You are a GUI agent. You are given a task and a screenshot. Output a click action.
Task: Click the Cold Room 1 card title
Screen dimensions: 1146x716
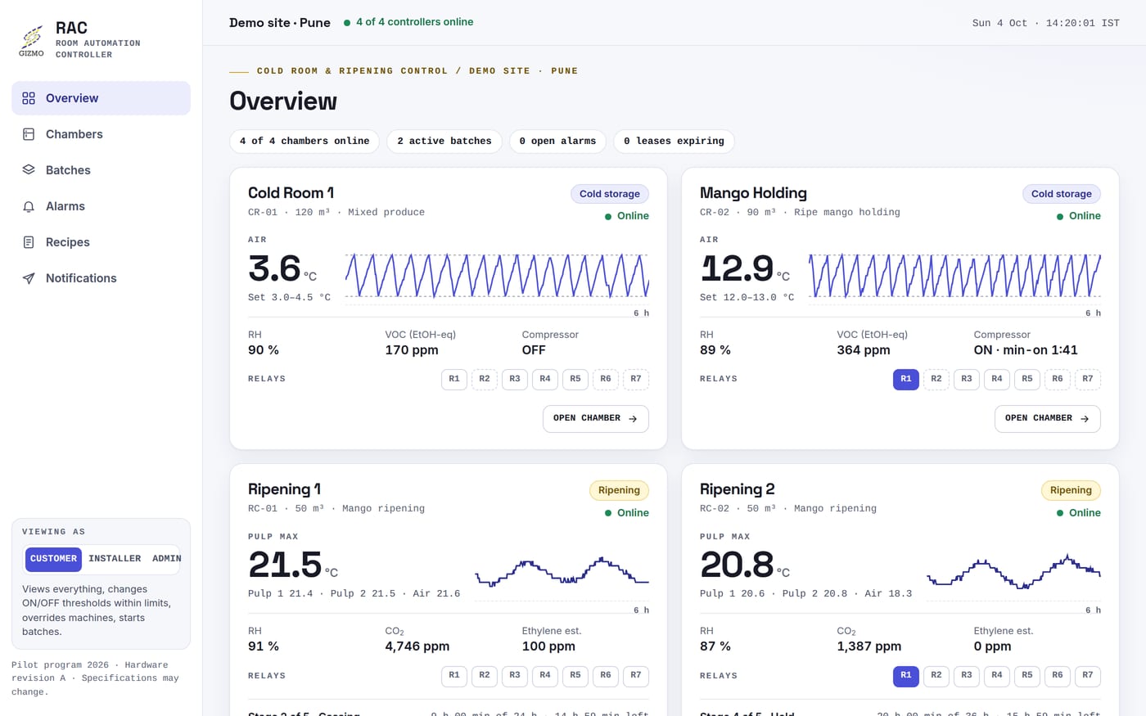pos(291,193)
